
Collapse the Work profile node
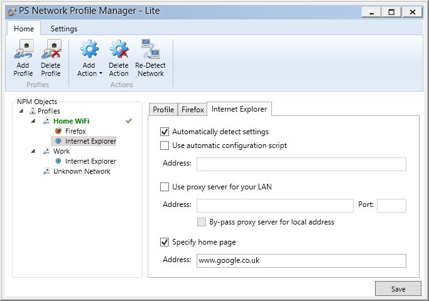point(33,151)
